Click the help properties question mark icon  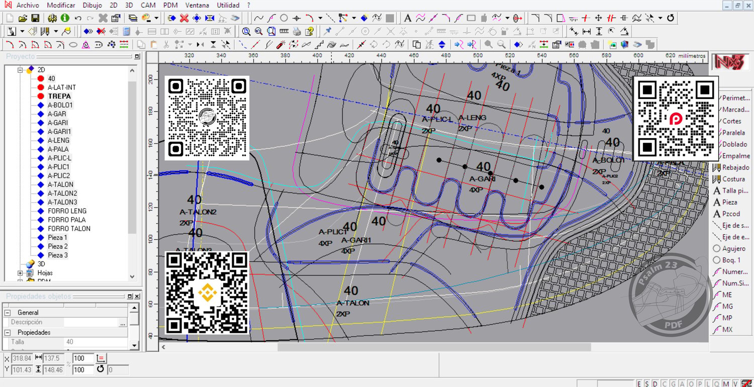pyautogui.click(x=309, y=31)
